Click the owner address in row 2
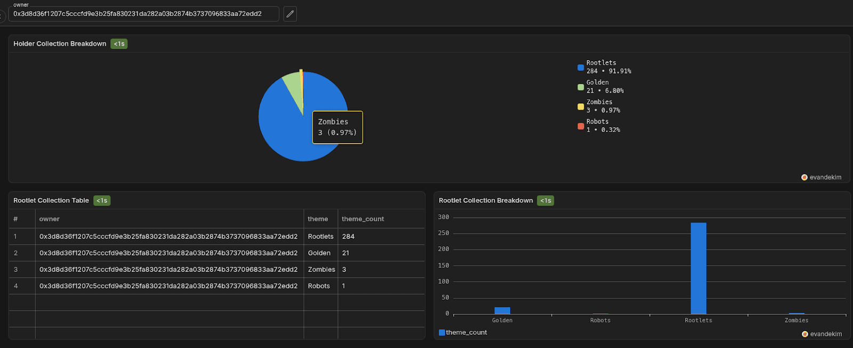Screen dimensions: 853x348 (x=168, y=253)
